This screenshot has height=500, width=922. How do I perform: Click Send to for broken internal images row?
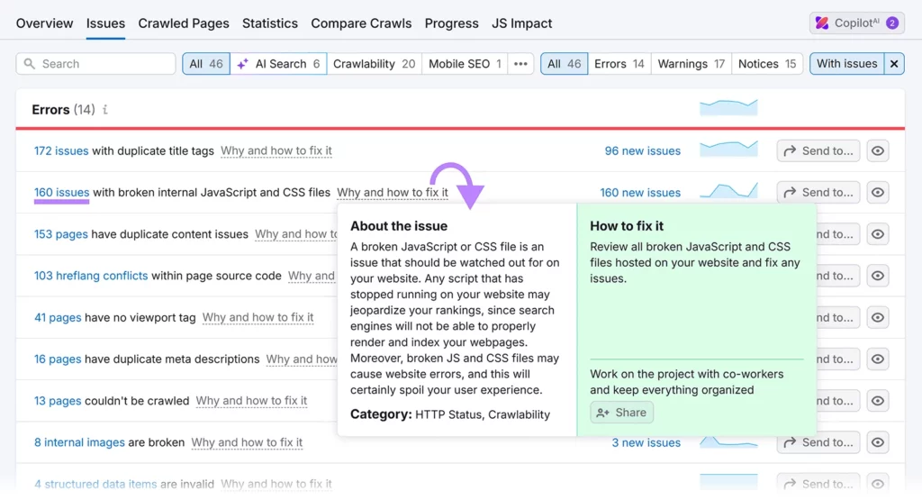(818, 442)
